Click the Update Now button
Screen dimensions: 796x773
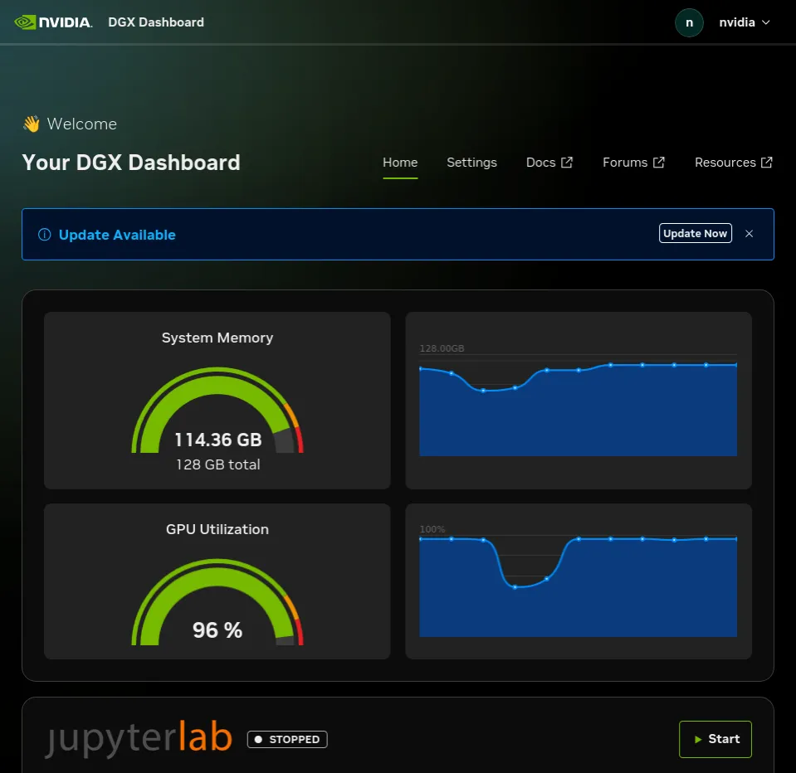[x=695, y=233]
